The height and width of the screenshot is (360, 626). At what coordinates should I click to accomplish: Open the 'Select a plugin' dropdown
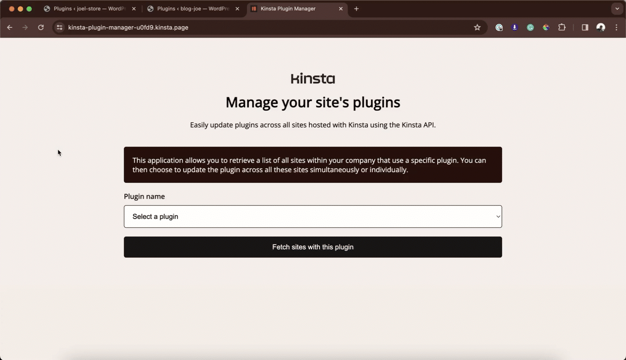coord(313,217)
